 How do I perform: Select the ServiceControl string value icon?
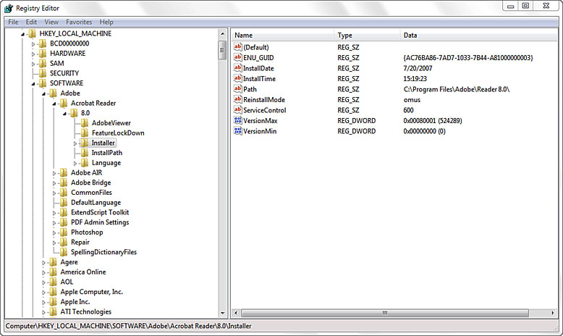pos(237,110)
